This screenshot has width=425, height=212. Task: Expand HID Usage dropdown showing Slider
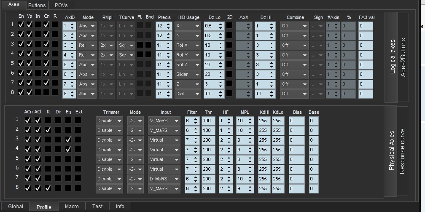coord(188,74)
